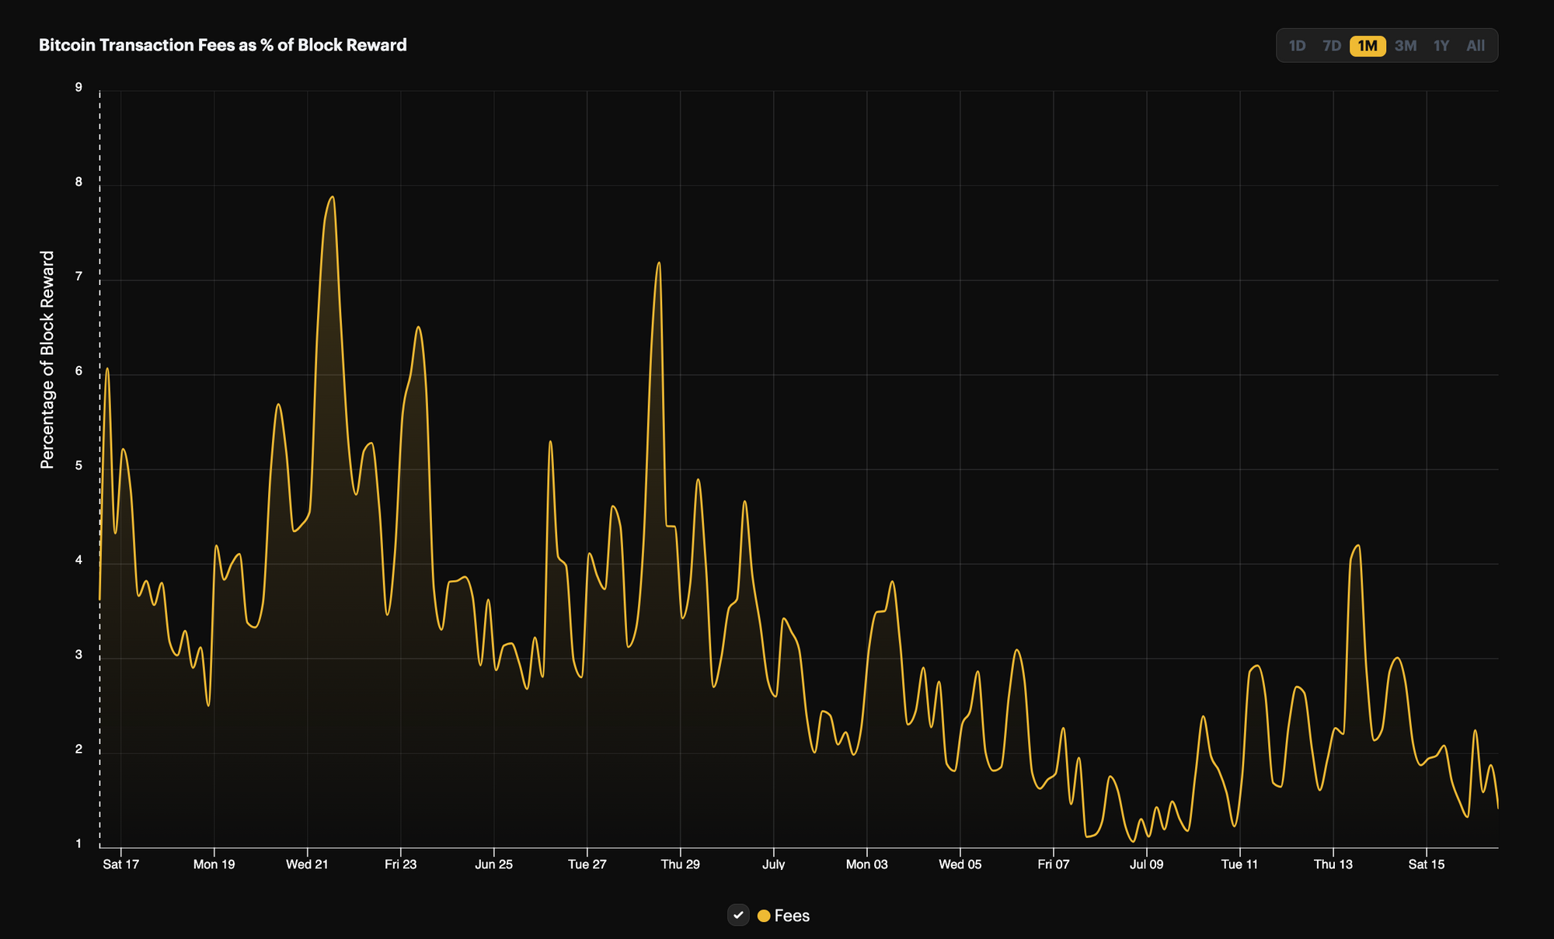Click the y-axis value 7
Image resolution: width=1554 pixels, height=939 pixels.
tap(78, 277)
